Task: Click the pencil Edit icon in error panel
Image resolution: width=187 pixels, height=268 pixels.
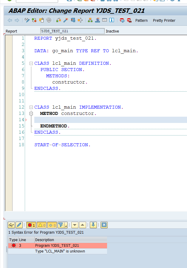Action: tap(19, 225)
